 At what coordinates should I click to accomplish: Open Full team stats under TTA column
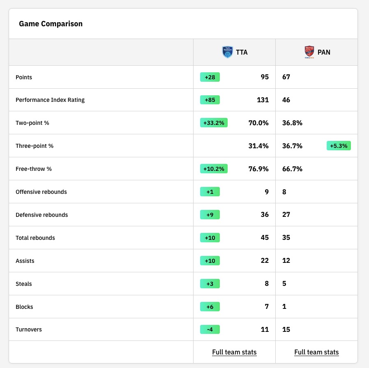coord(234,352)
